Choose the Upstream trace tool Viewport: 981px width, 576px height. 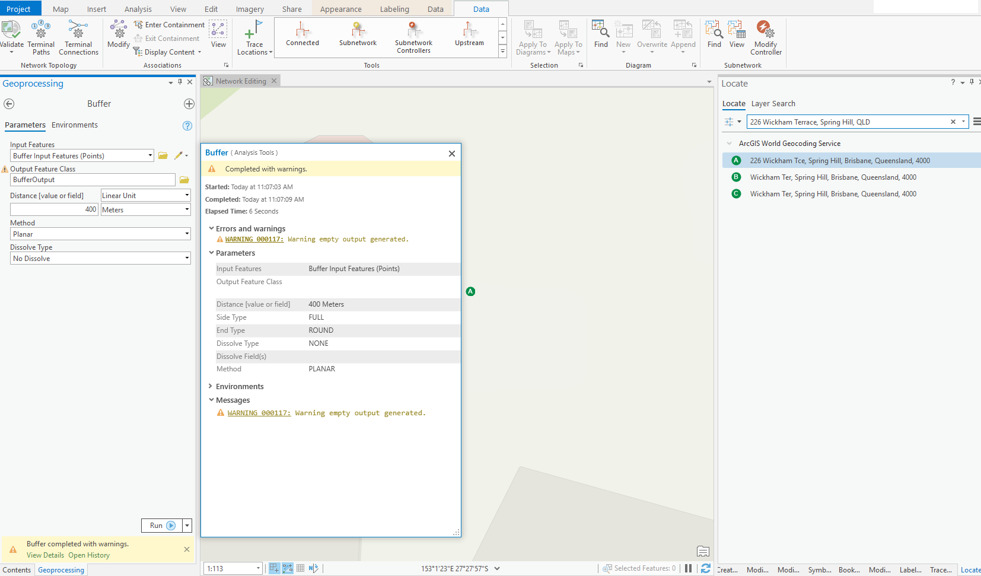[x=469, y=34]
